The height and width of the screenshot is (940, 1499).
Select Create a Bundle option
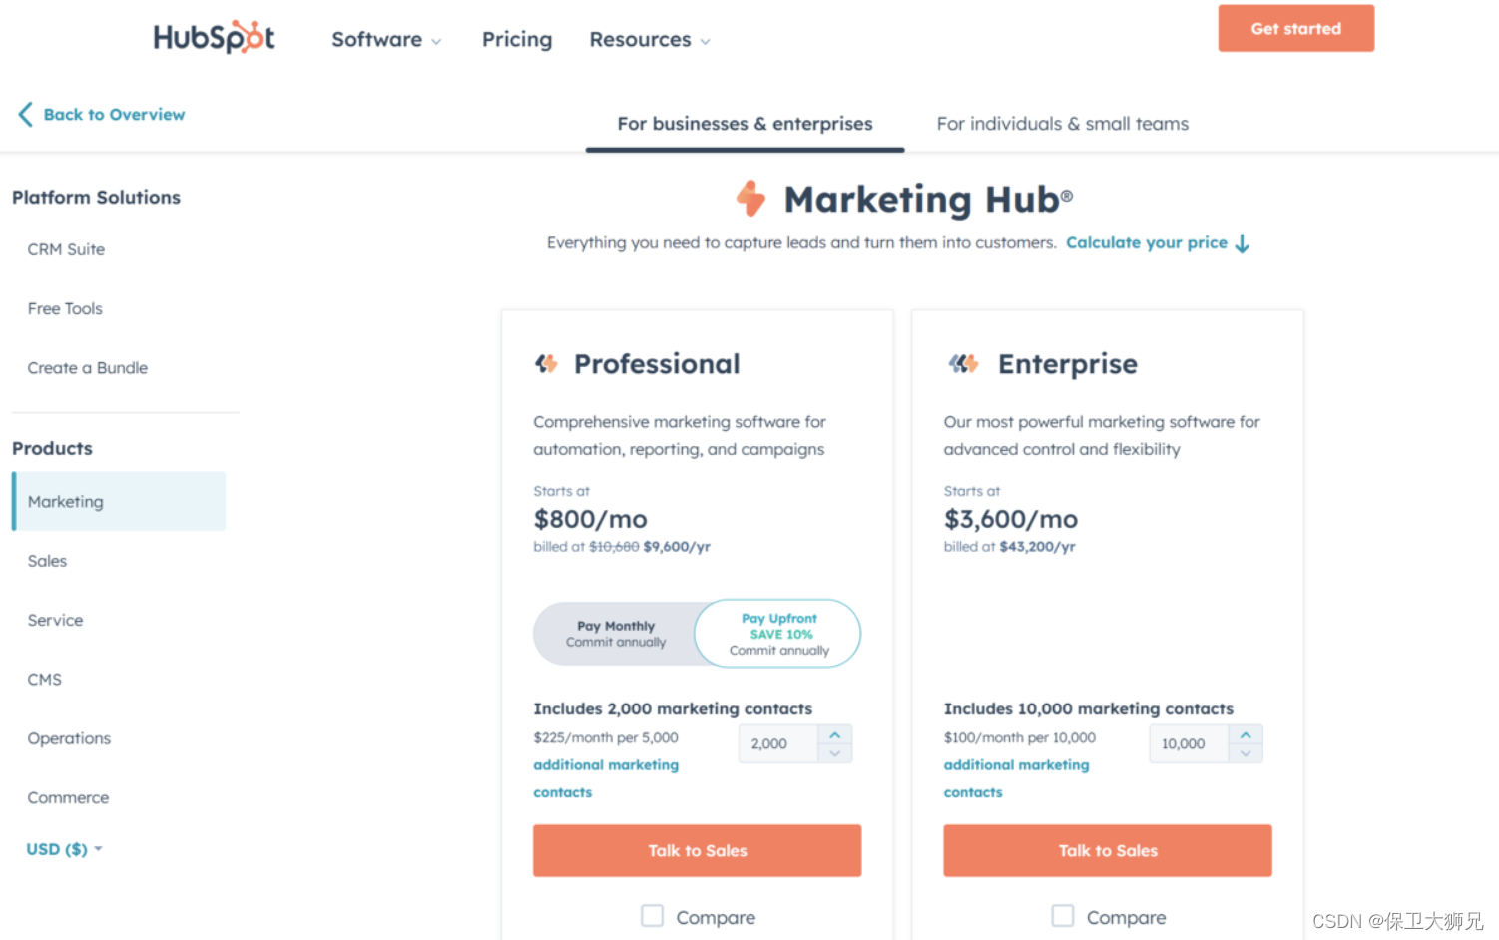click(x=88, y=367)
